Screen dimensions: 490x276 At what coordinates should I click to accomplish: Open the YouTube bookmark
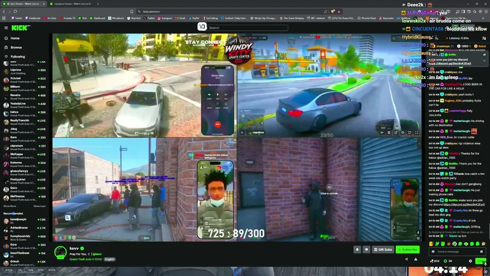click(49, 18)
